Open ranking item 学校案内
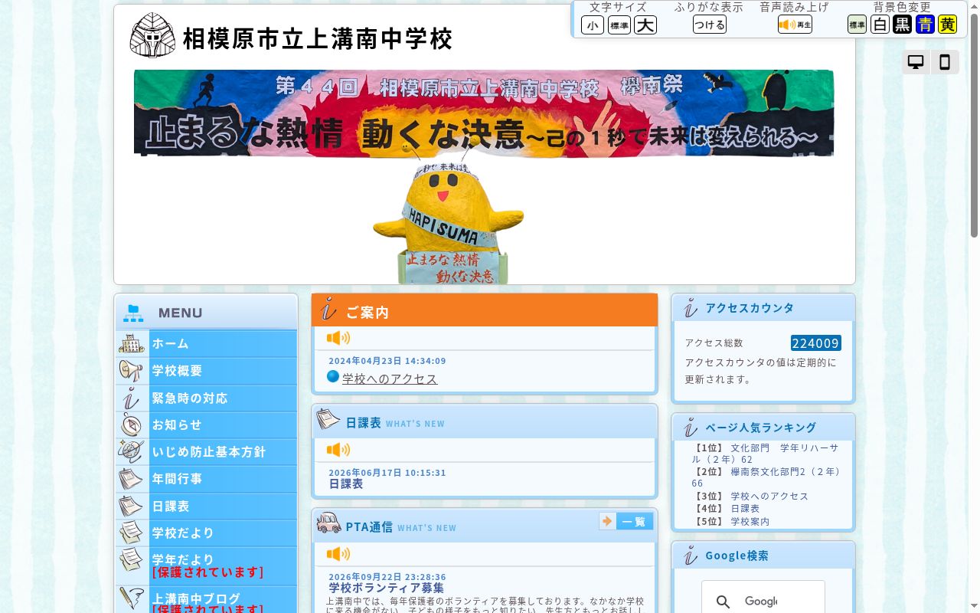 [750, 521]
